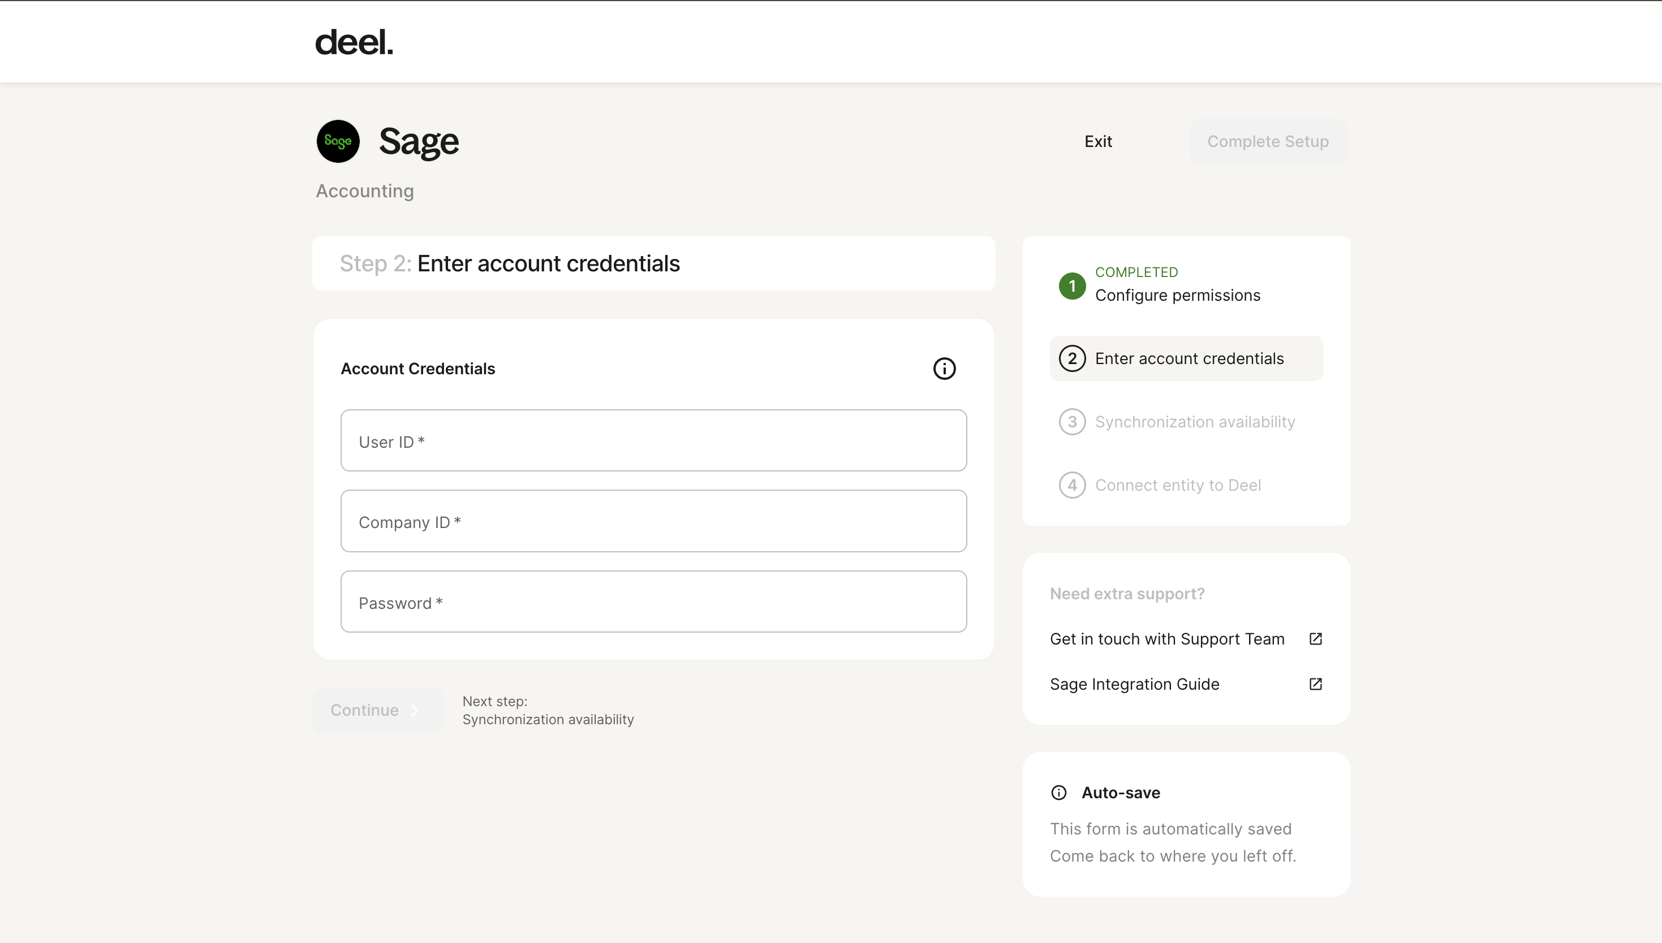The image size is (1662, 943).
Task: Click external link icon beside Support Team
Action: tap(1315, 639)
